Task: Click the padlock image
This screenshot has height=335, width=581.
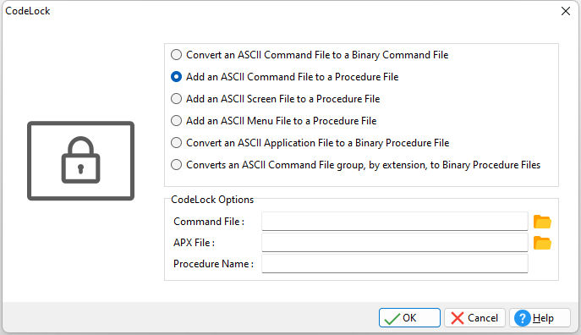Action: pyautogui.click(x=81, y=161)
